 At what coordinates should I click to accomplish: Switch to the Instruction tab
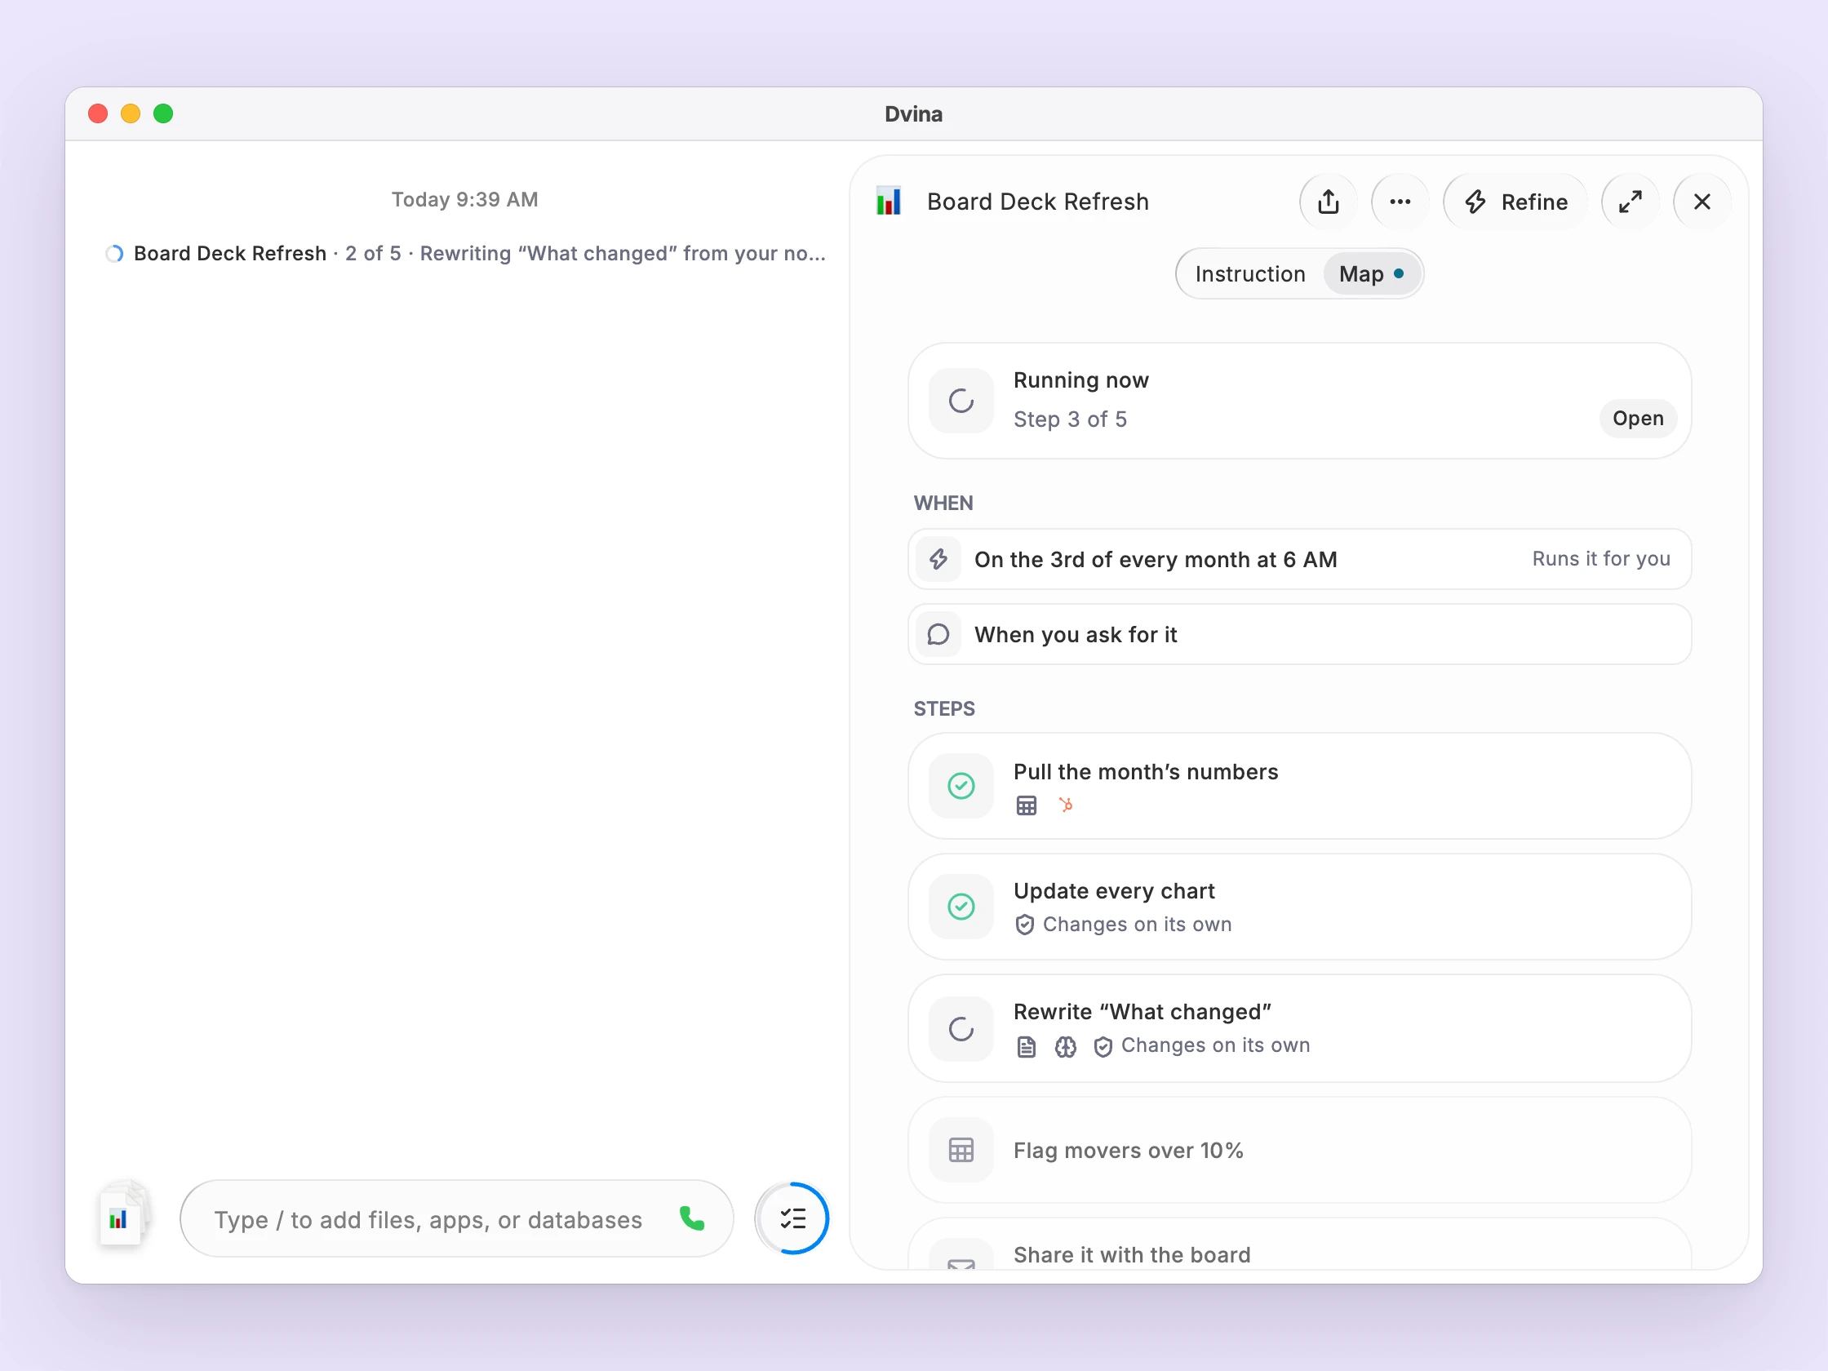[x=1249, y=273]
